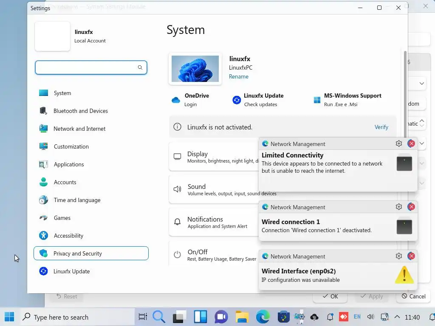Click OK in the background dialog
The width and height of the screenshot is (435, 326).
click(330, 296)
